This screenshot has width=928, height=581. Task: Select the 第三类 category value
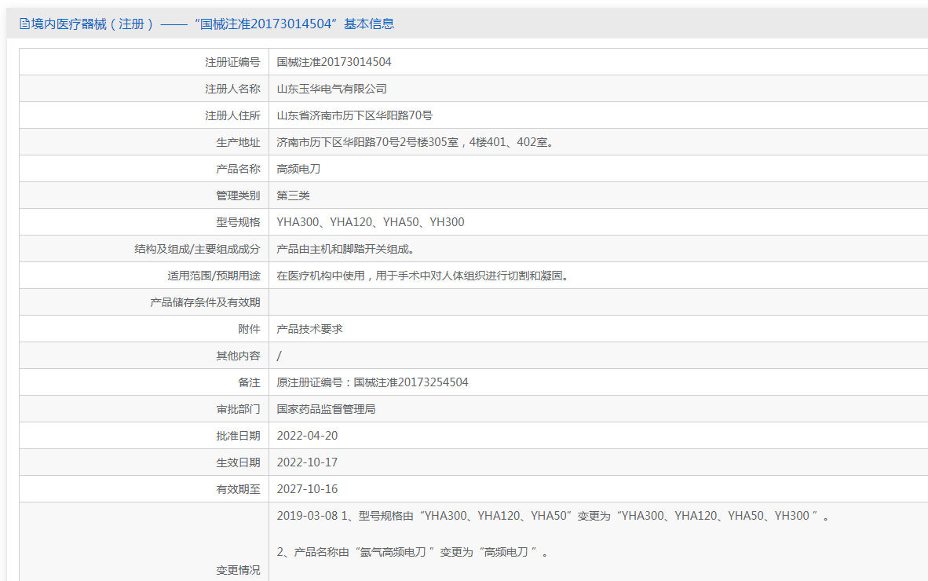[x=293, y=195]
